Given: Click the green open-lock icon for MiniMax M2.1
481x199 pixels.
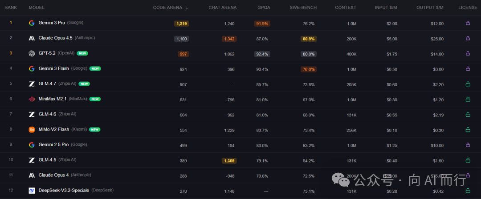Looking at the screenshot, I should 468,99.
